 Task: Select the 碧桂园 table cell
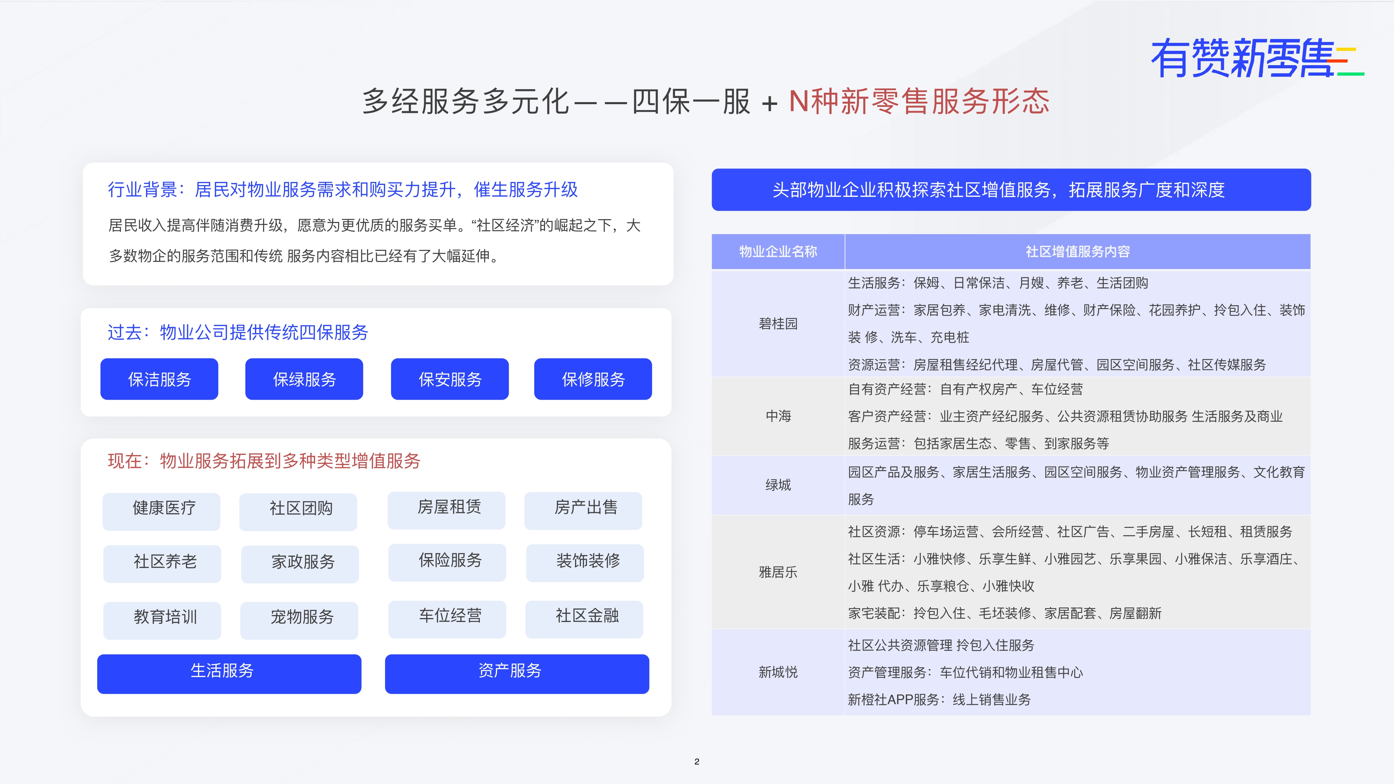778,324
